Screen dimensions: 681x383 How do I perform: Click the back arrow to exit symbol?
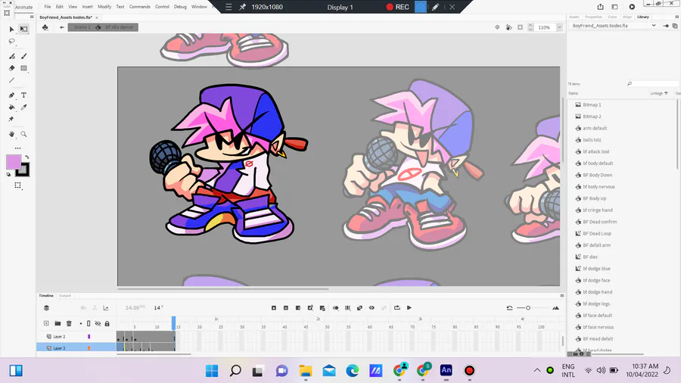62,27
